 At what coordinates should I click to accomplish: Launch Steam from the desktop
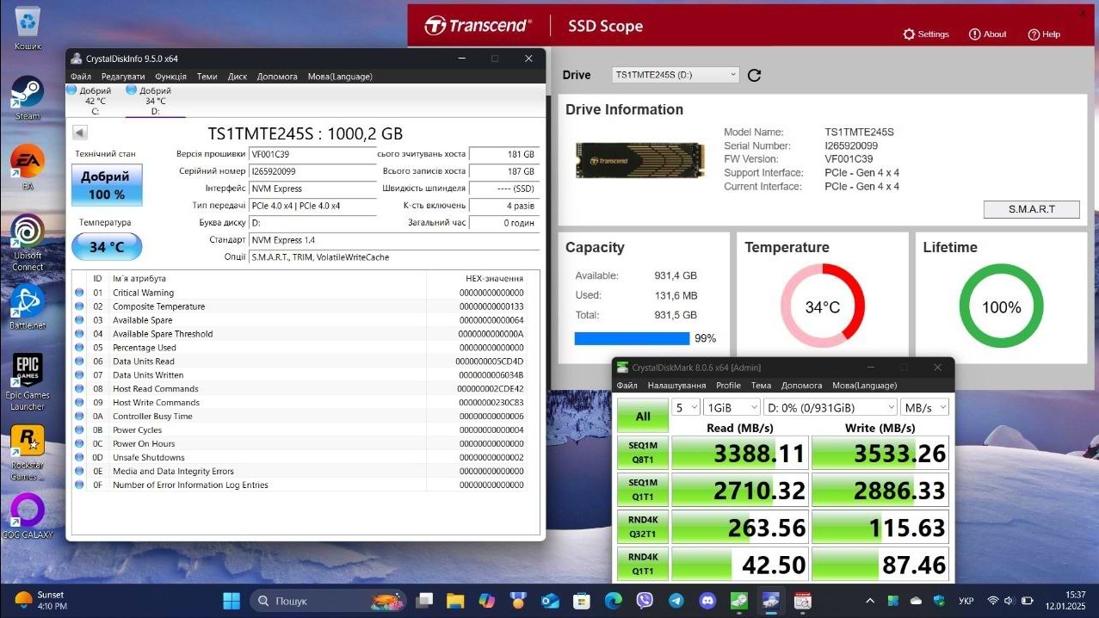point(28,97)
